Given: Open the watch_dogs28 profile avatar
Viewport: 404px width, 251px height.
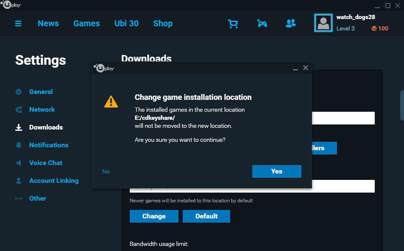Looking at the screenshot, I should coord(323,22).
